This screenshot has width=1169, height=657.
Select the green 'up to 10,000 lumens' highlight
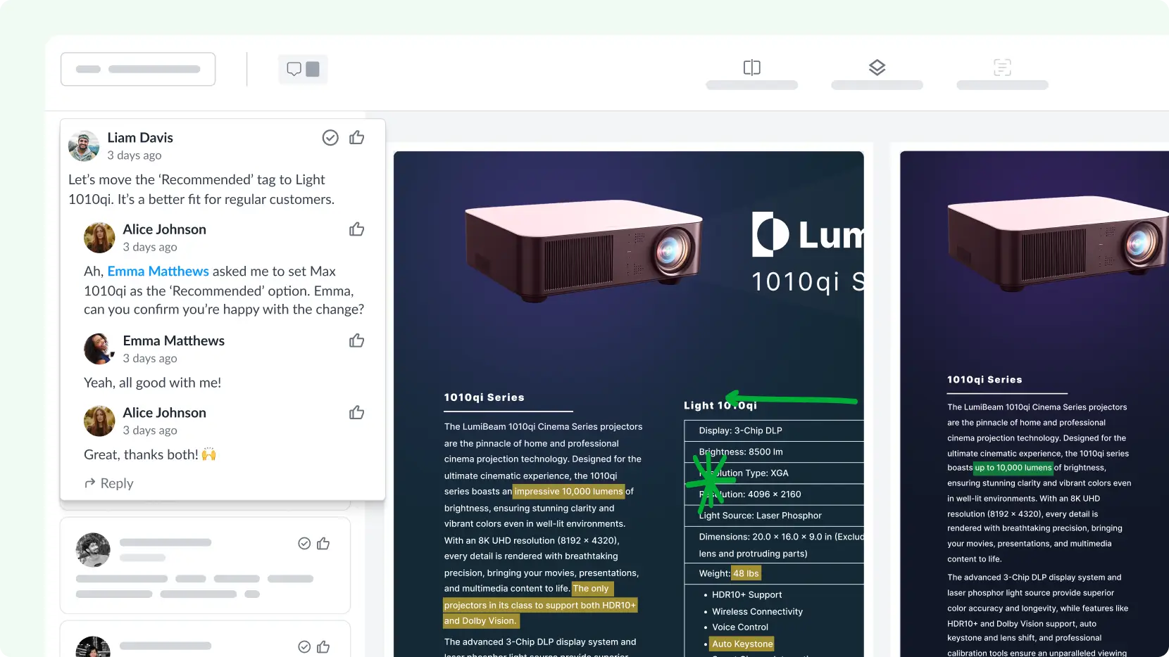point(1013,468)
